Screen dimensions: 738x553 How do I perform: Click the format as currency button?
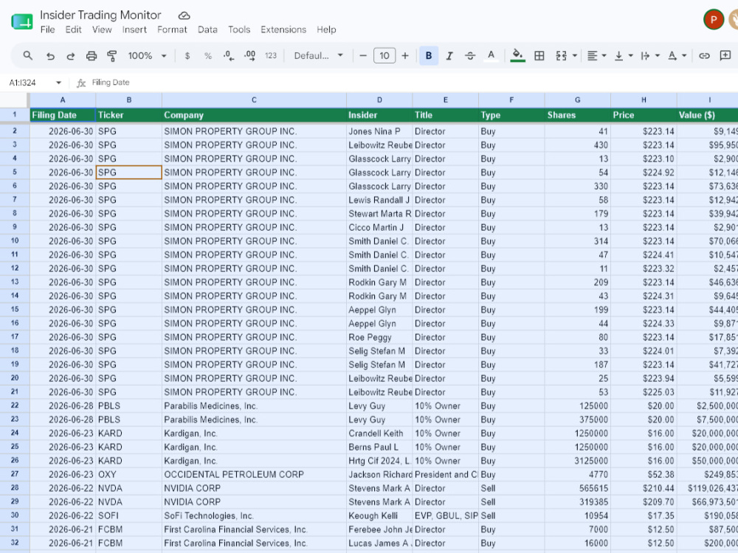click(x=187, y=56)
